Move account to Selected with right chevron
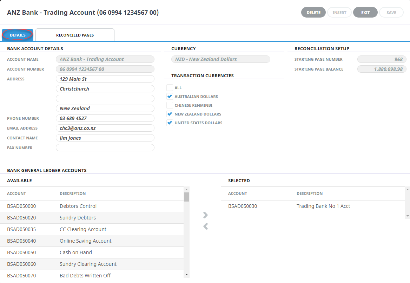 (205, 215)
